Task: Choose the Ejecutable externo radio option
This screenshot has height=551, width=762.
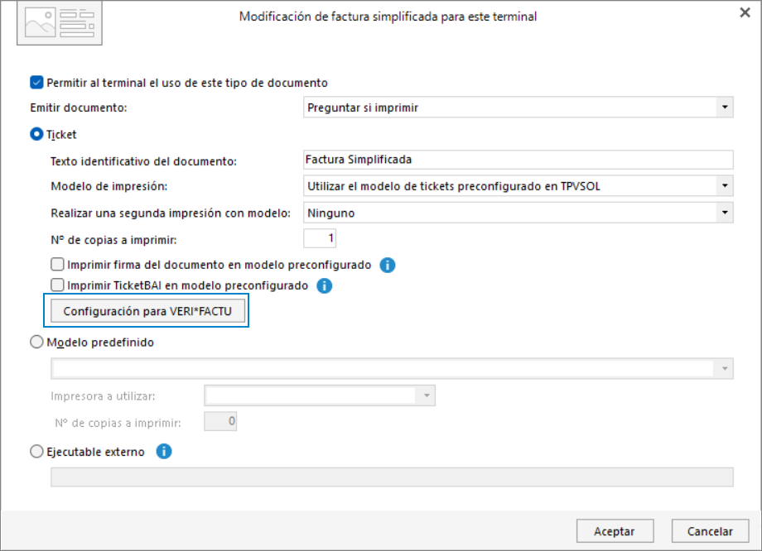Action: click(36, 452)
